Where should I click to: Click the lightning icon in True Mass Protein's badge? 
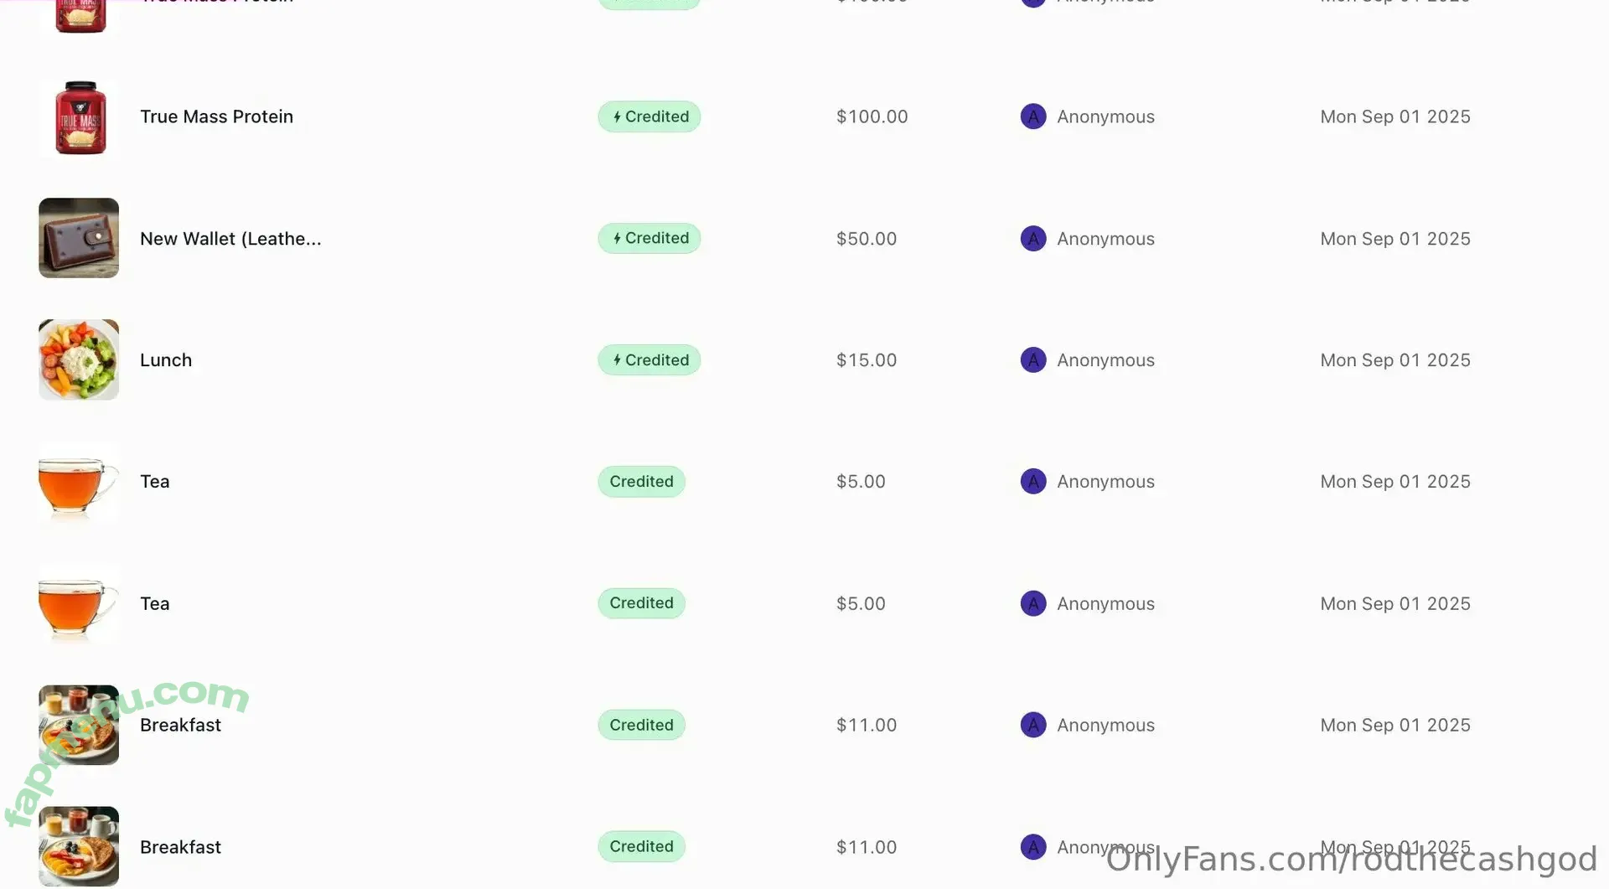[617, 116]
